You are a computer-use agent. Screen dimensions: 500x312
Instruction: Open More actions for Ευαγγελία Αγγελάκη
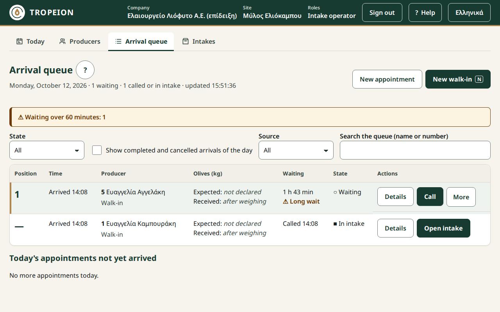tap(461, 197)
